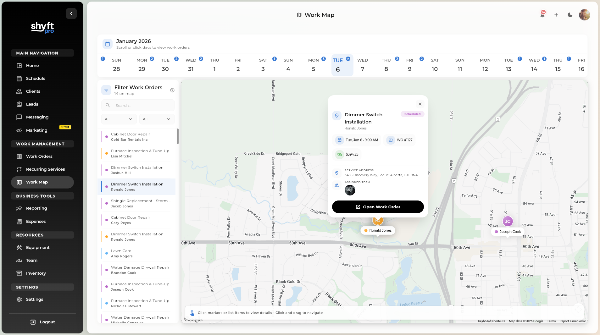Open the Messaging section icon
Screen dimensions: 600x335
click(x=19, y=117)
